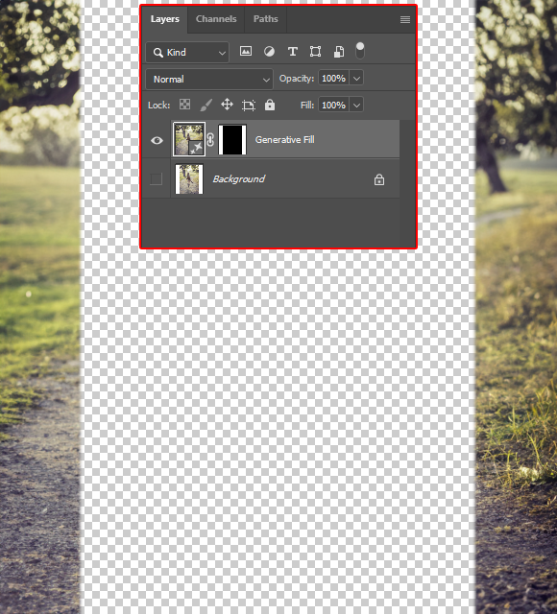This screenshot has height=614, width=557.
Task: Lock position move icon
Action: coord(227,105)
